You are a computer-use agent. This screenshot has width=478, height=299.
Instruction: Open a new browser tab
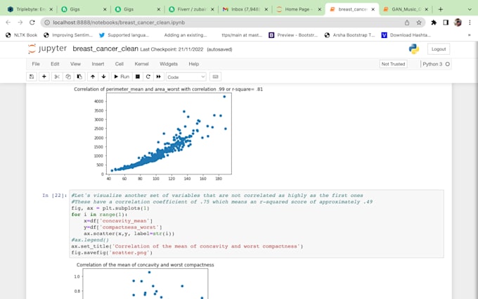click(440, 9)
